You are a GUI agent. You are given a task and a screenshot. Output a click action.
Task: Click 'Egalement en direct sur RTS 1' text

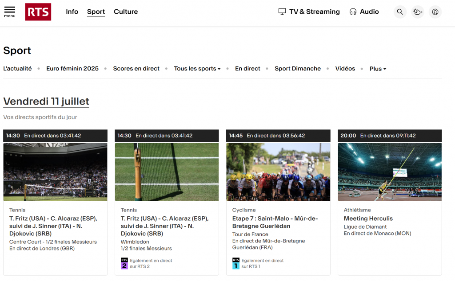[262, 263]
